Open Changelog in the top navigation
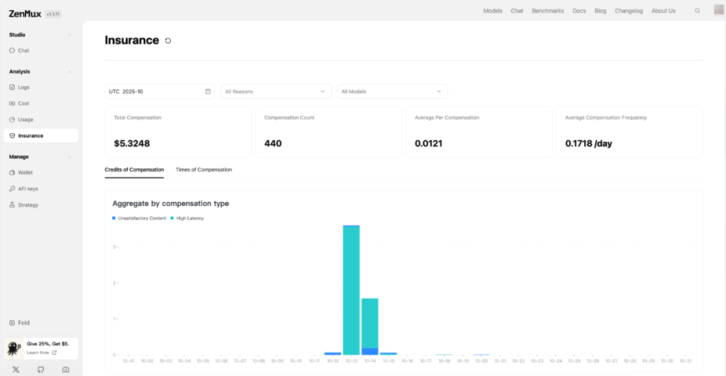 [x=629, y=11]
